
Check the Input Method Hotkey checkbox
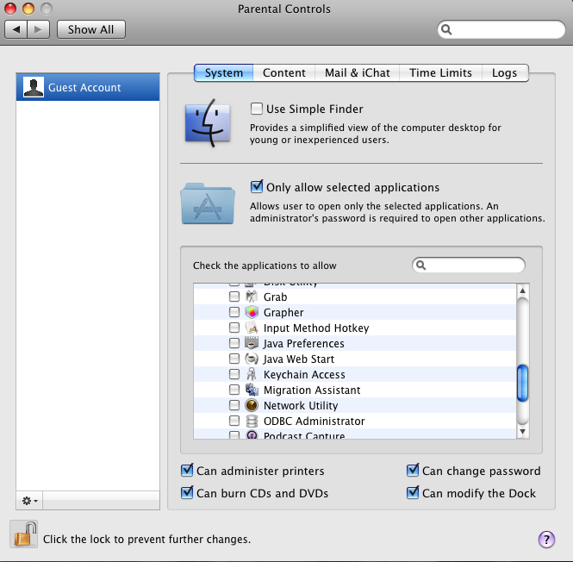click(234, 328)
